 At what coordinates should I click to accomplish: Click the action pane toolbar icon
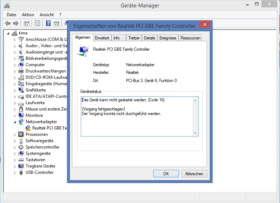[x=57, y=23]
